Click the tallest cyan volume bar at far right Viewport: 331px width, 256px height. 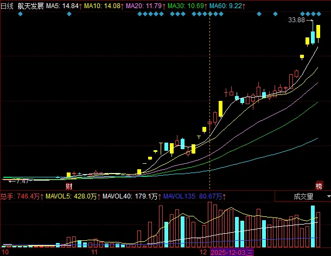coord(313,227)
